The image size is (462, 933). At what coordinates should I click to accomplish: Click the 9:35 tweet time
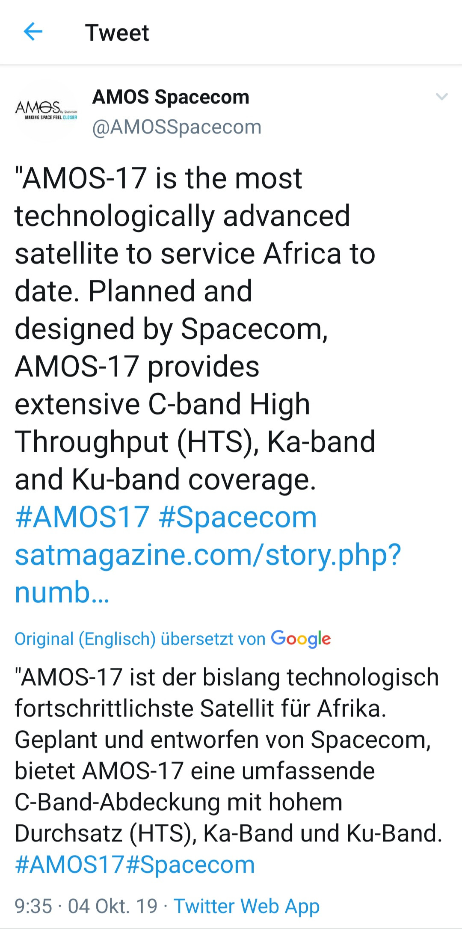[x=33, y=906]
